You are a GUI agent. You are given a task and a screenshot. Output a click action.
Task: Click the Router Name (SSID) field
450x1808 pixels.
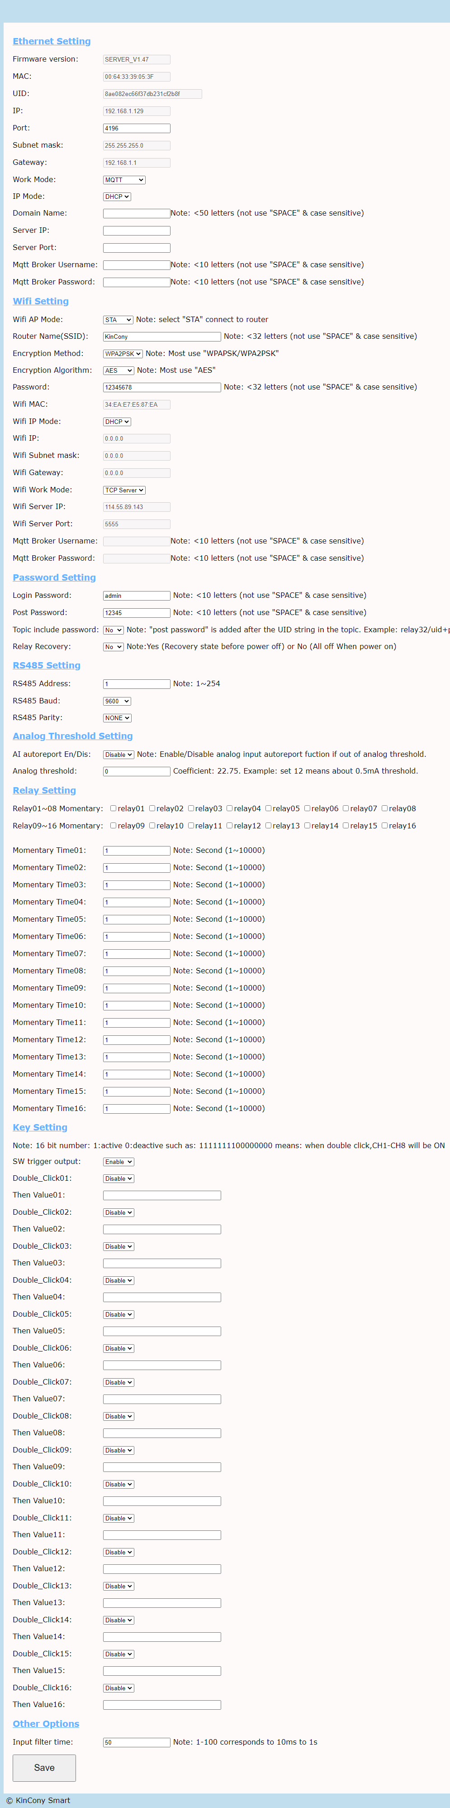(x=162, y=336)
